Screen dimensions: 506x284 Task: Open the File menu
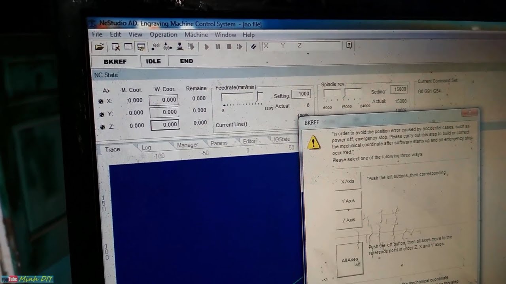coord(97,34)
